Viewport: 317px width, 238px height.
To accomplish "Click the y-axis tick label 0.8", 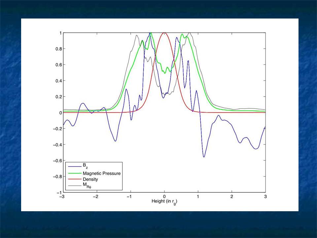I will [58, 49].
